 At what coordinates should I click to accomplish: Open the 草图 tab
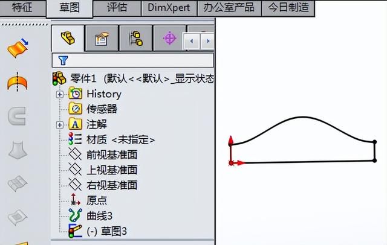click(x=70, y=8)
